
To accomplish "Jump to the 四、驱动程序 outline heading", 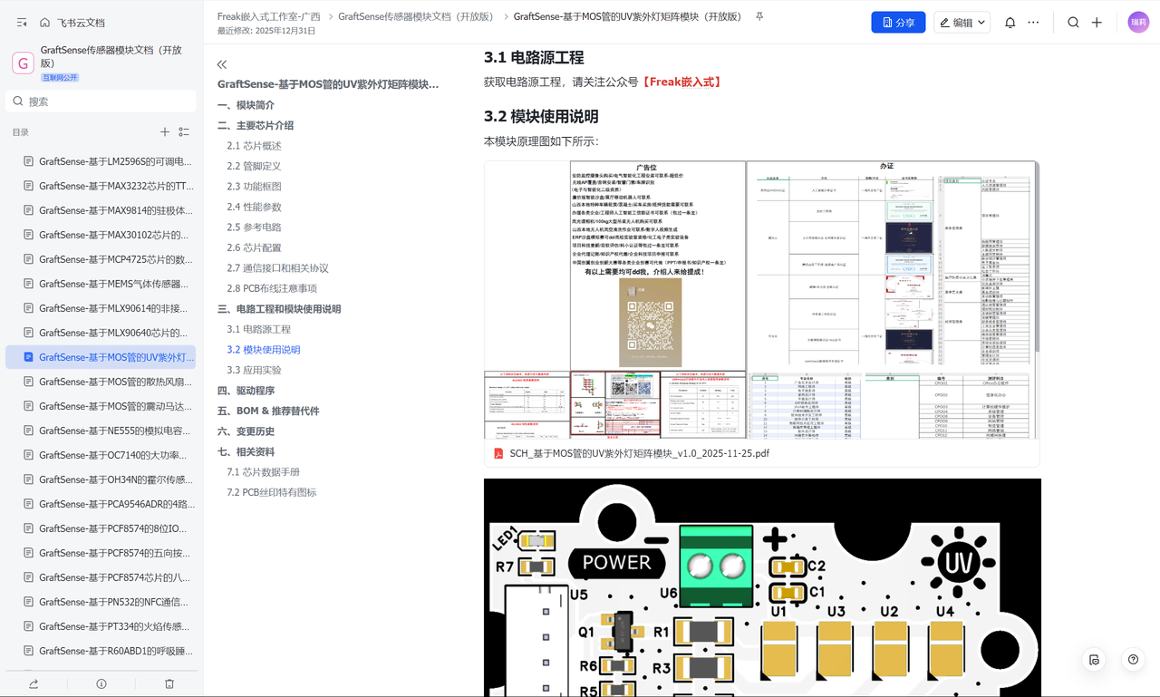I will click(246, 391).
